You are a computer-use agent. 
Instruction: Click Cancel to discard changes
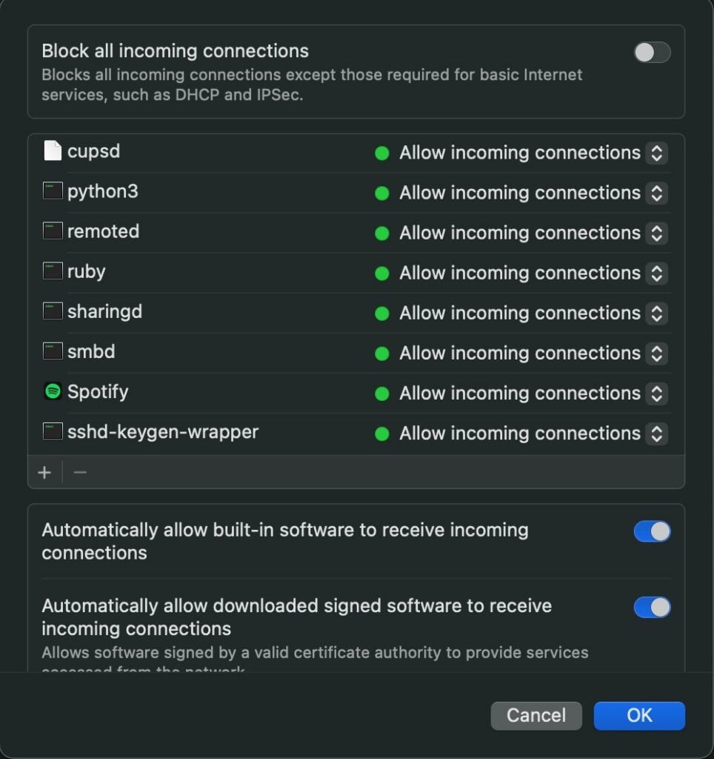point(535,715)
